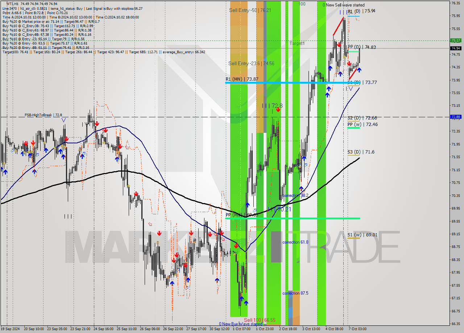Click the '19 Sep 2024' date axis label
The image size is (464, 333).
10,329
